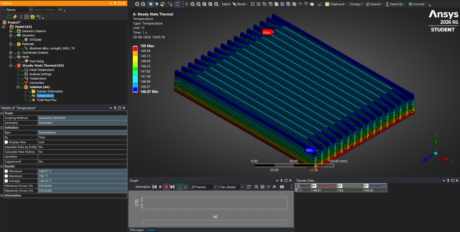460x232 pixels.
Task: Select Total Heat Flux result in tree
Action: pos(47,100)
